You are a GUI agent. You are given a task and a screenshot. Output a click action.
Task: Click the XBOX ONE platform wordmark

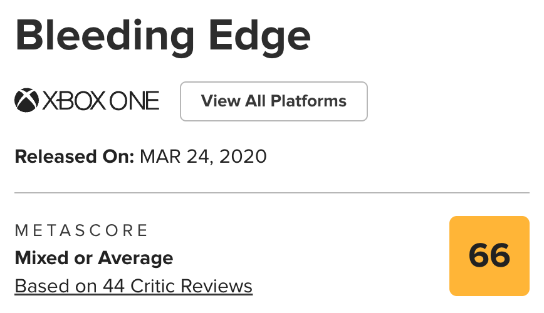pyautogui.click(x=100, y=101)
